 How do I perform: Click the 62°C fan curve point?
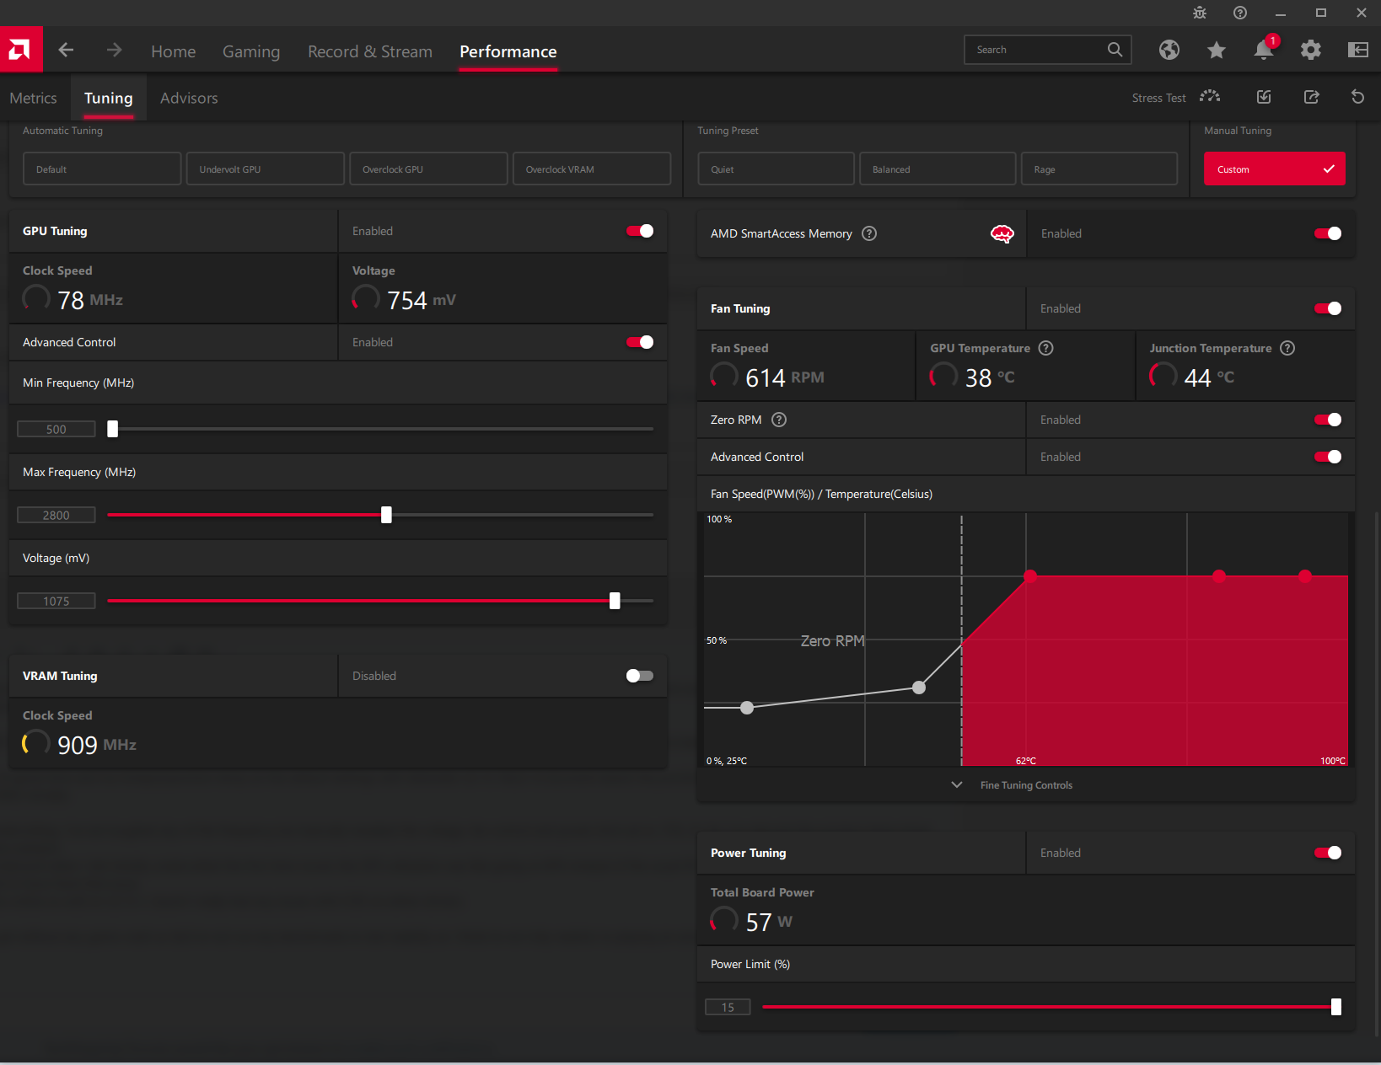tap(1030, 576)
